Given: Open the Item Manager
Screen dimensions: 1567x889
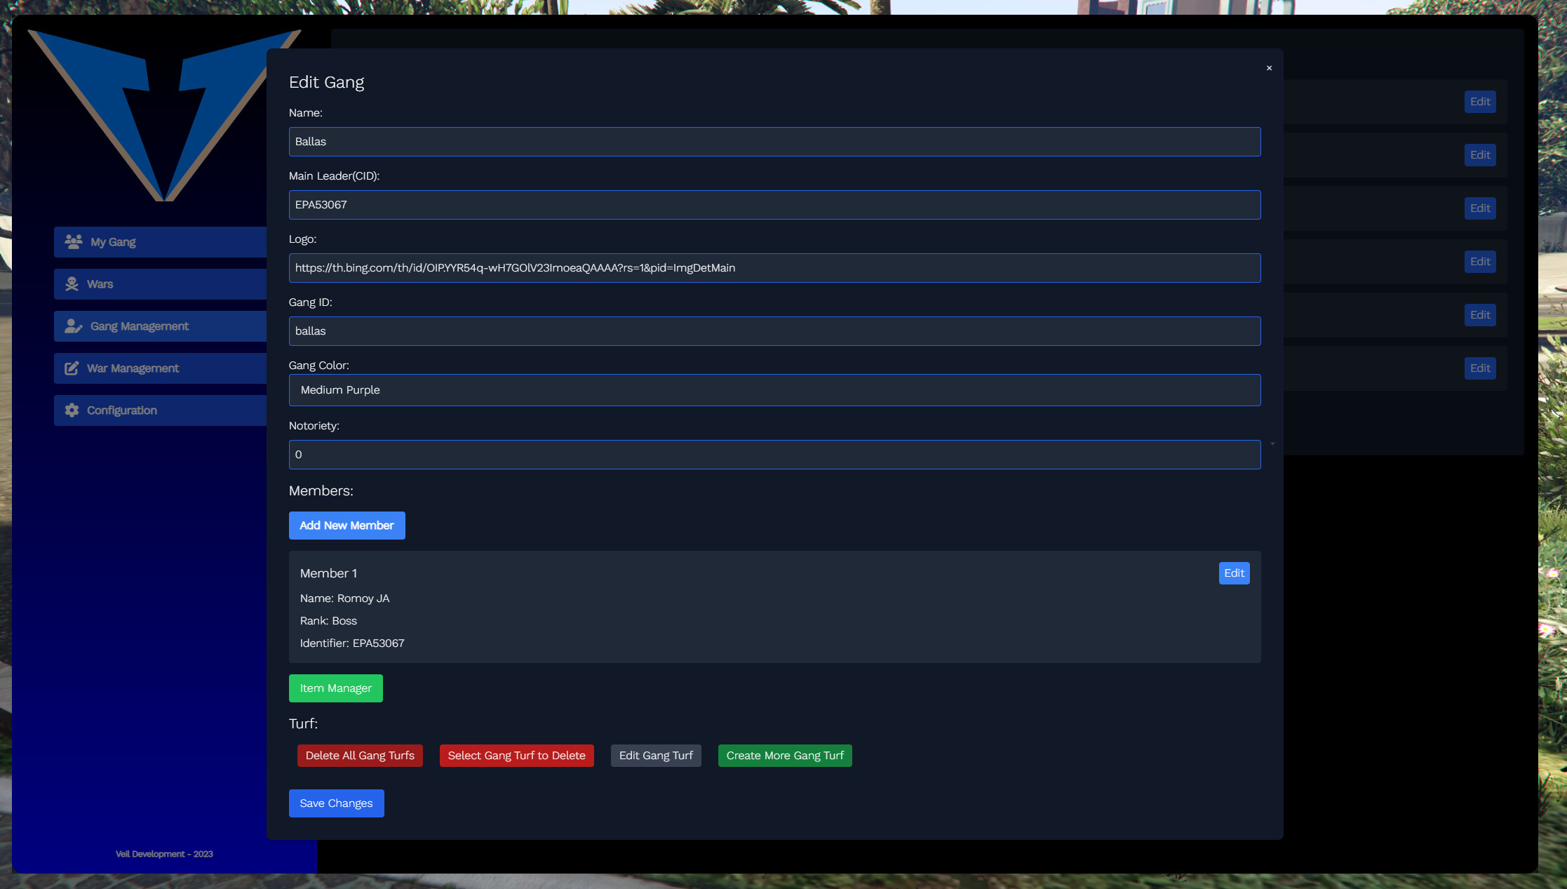Looking at the screenshot, I should point(335,688).
